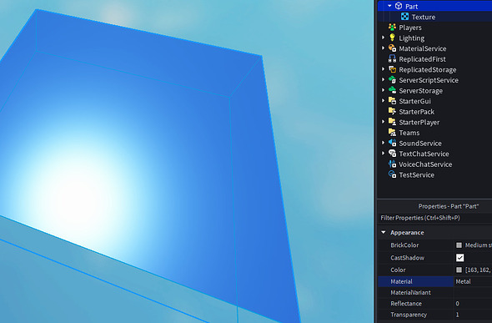Expand the StarterGui node
Screen dimensions: 492x323
[x=383, y=101]
